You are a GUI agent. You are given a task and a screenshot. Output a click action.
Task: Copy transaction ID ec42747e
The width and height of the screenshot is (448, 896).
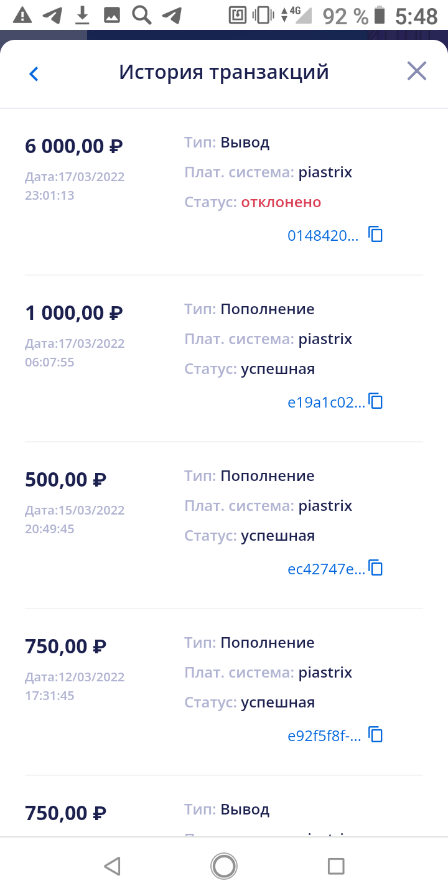click(376, 568)
